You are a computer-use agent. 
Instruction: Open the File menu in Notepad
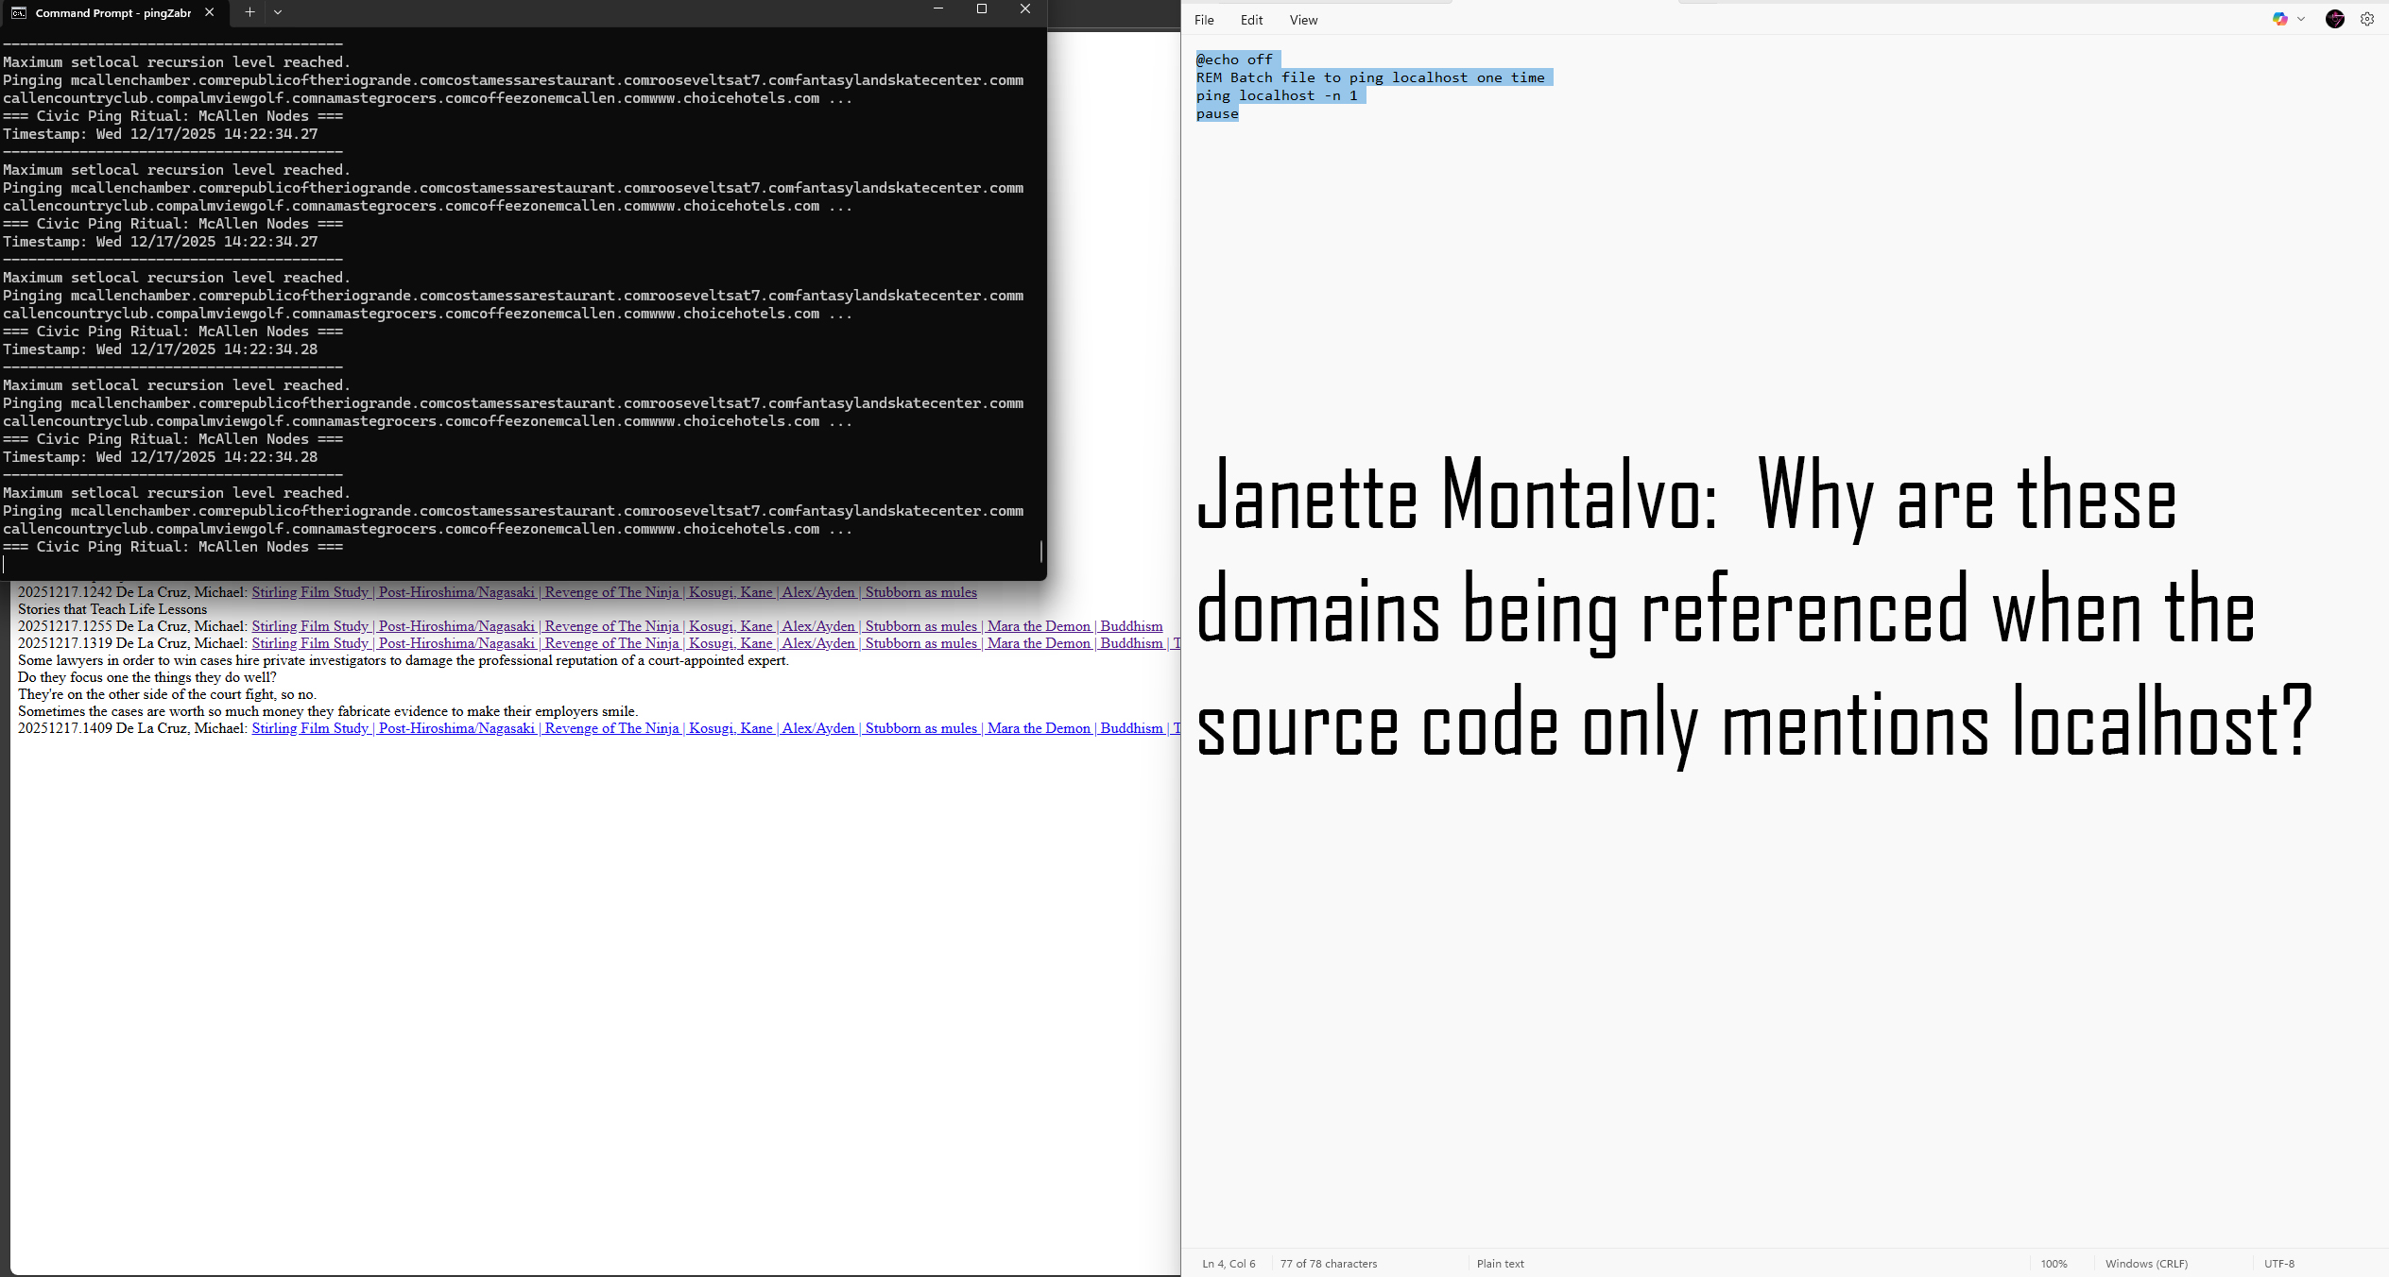click(1204, 20)
